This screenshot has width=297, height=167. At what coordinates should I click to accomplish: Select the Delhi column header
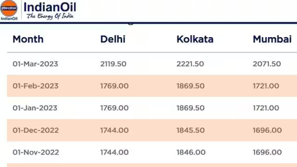coord(113,39)
